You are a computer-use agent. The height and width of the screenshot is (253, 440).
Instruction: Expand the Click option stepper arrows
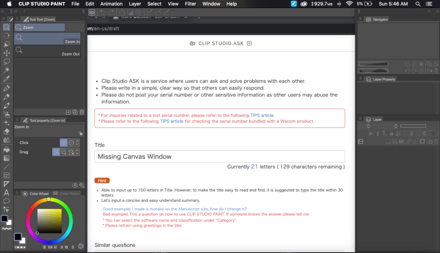tap(77, 143)
